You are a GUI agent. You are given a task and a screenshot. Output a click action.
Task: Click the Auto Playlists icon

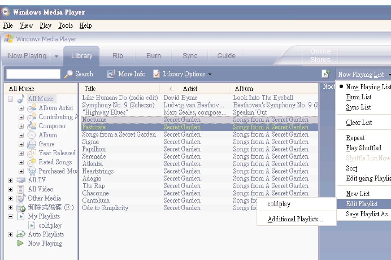tap(21, 234)
